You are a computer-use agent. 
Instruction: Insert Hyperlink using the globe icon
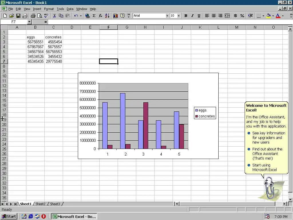coord(87,16)
